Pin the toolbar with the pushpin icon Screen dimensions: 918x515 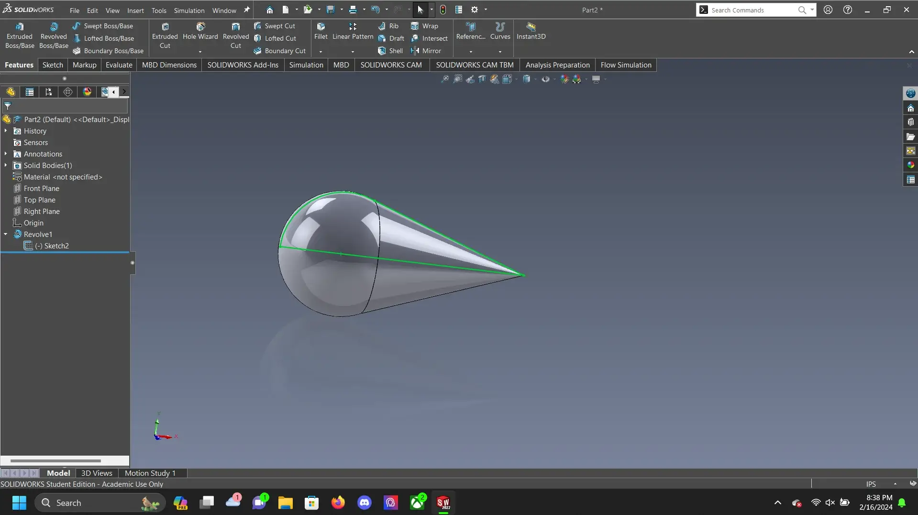pos(246,9)
